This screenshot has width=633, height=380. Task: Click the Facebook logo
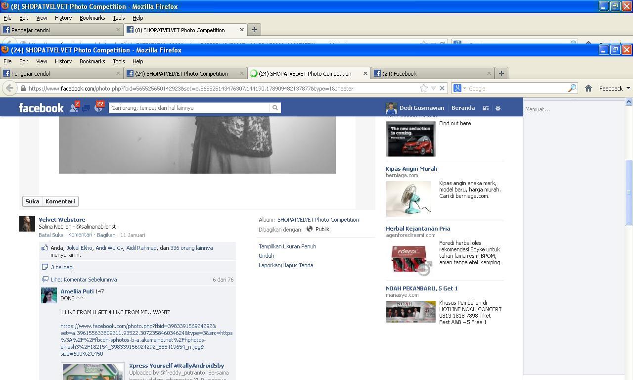pos(41,108)
